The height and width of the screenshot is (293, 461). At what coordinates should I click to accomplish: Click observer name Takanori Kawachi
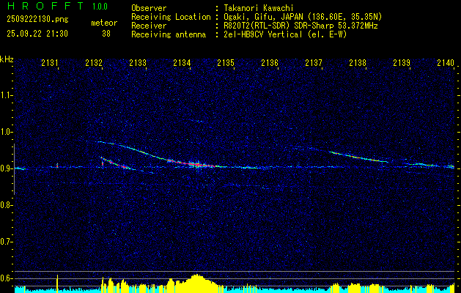[x=259, y=8]
